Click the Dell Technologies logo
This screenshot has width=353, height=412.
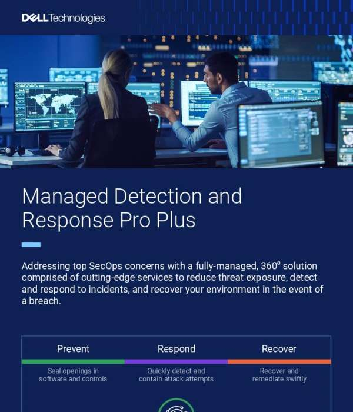point(63,18)
